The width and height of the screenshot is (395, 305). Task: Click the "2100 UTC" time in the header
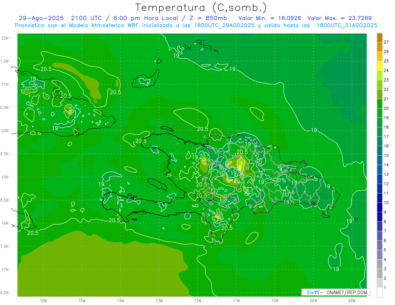(86, 18)
